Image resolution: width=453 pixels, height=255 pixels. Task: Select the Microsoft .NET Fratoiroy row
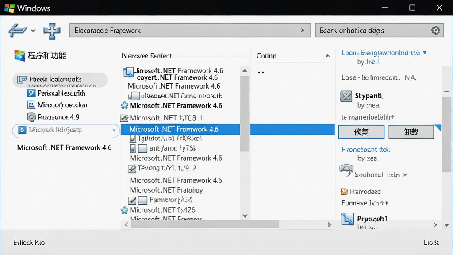[x=166, y=190]
